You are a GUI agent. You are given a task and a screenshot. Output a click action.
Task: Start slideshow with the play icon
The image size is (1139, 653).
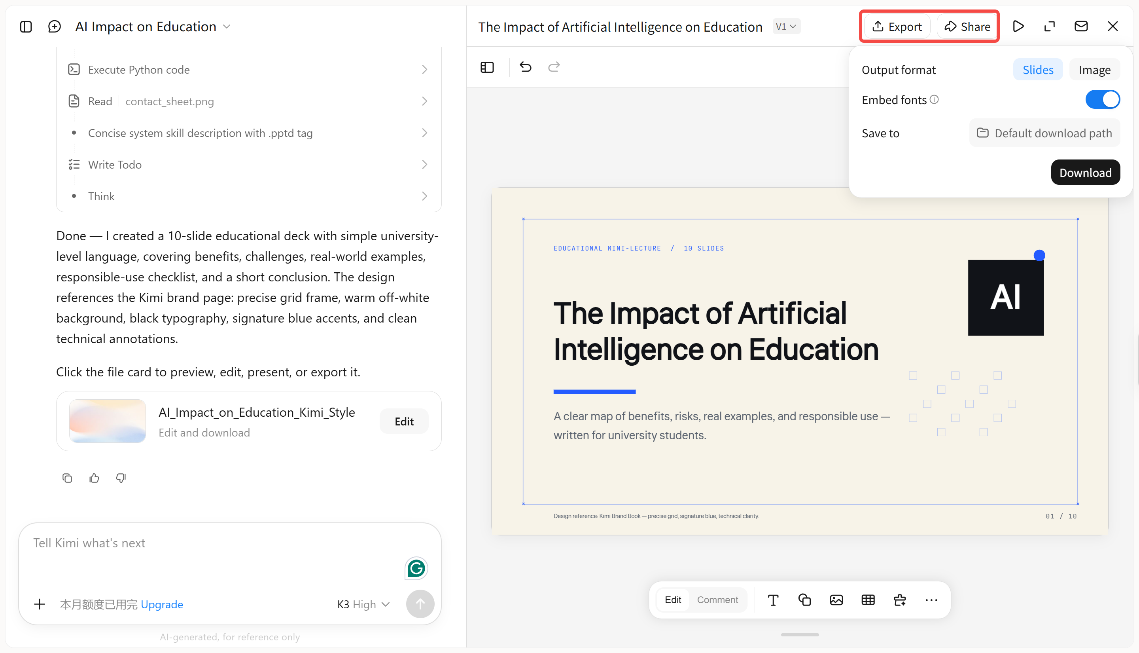1018,27
